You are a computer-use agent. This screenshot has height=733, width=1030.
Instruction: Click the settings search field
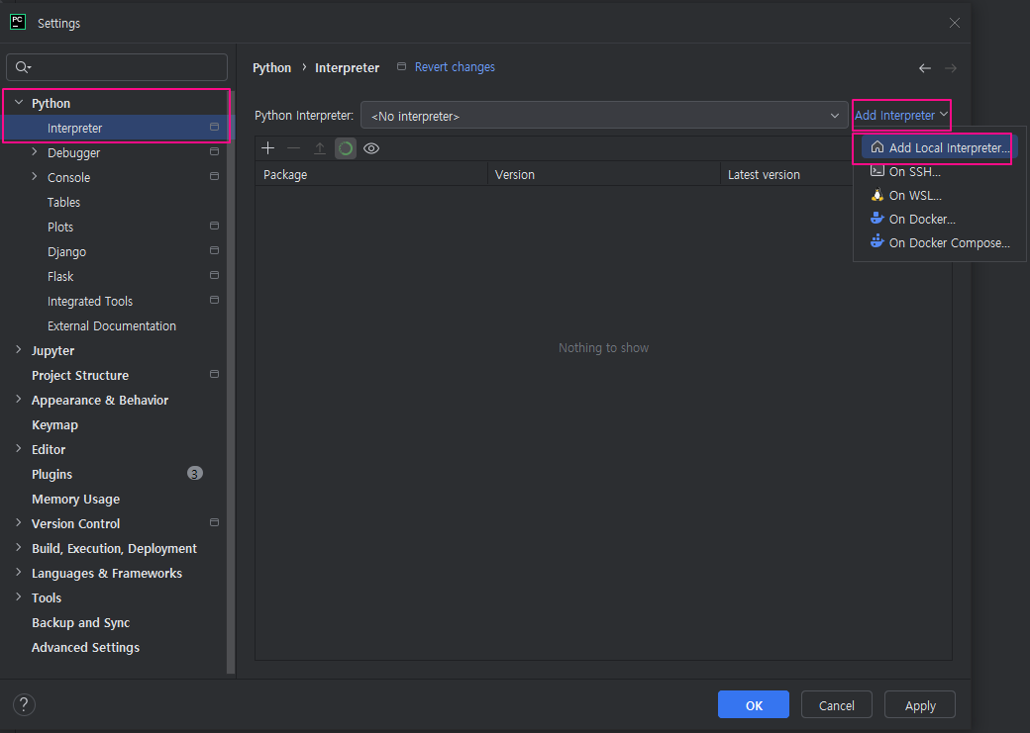(x=117, y=67)
